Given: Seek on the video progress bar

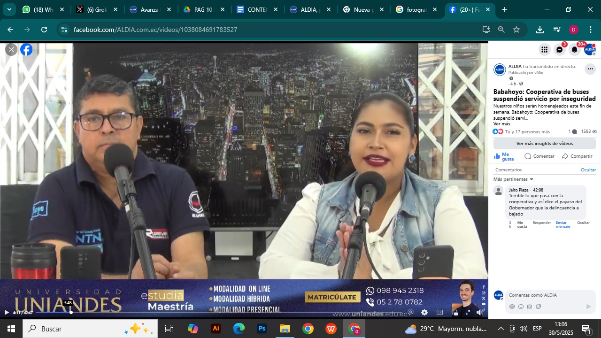Looking at the screenshot, I should 219,312.
